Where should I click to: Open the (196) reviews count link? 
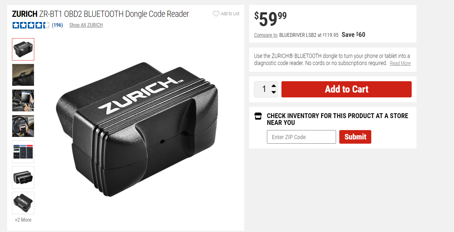click(57, 25)
